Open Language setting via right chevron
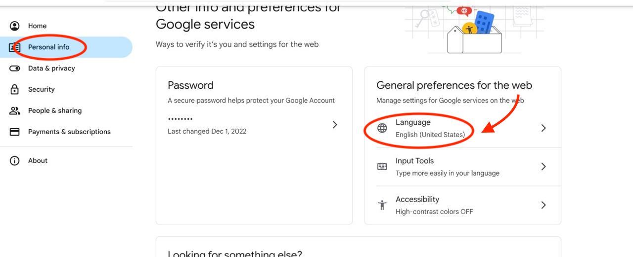 543,128
